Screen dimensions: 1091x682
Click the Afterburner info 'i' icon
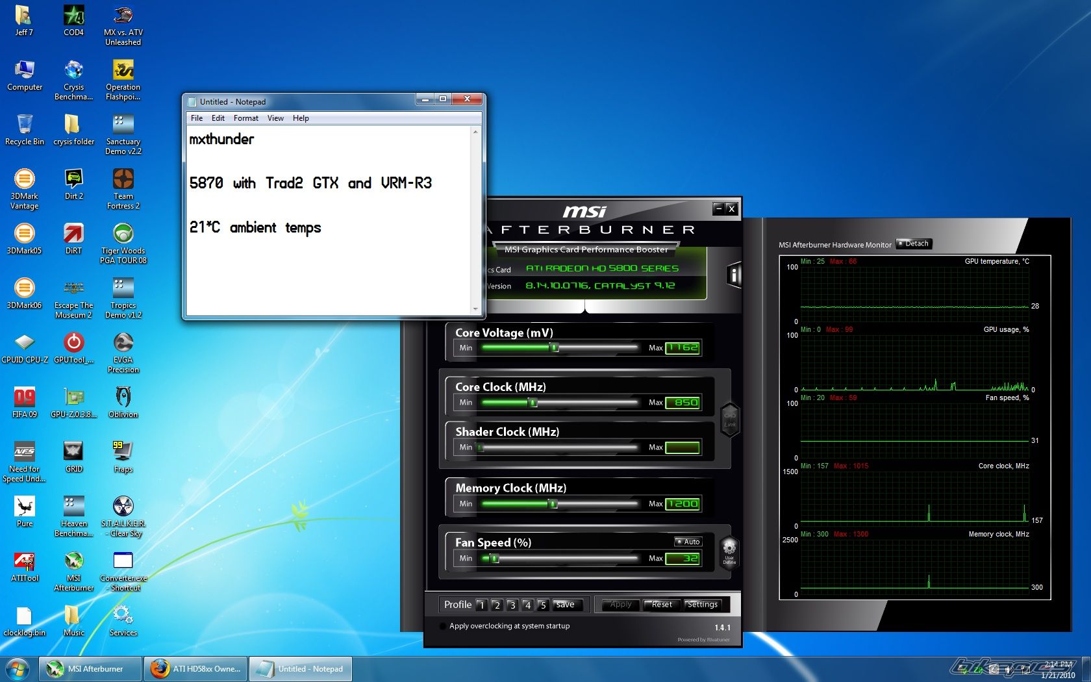[734, 275]
